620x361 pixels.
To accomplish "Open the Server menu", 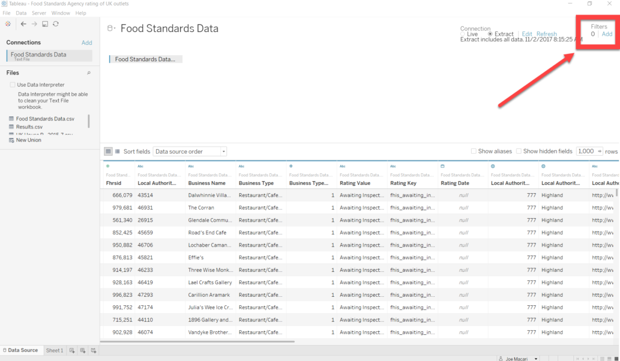I will [x=39, y=13].
